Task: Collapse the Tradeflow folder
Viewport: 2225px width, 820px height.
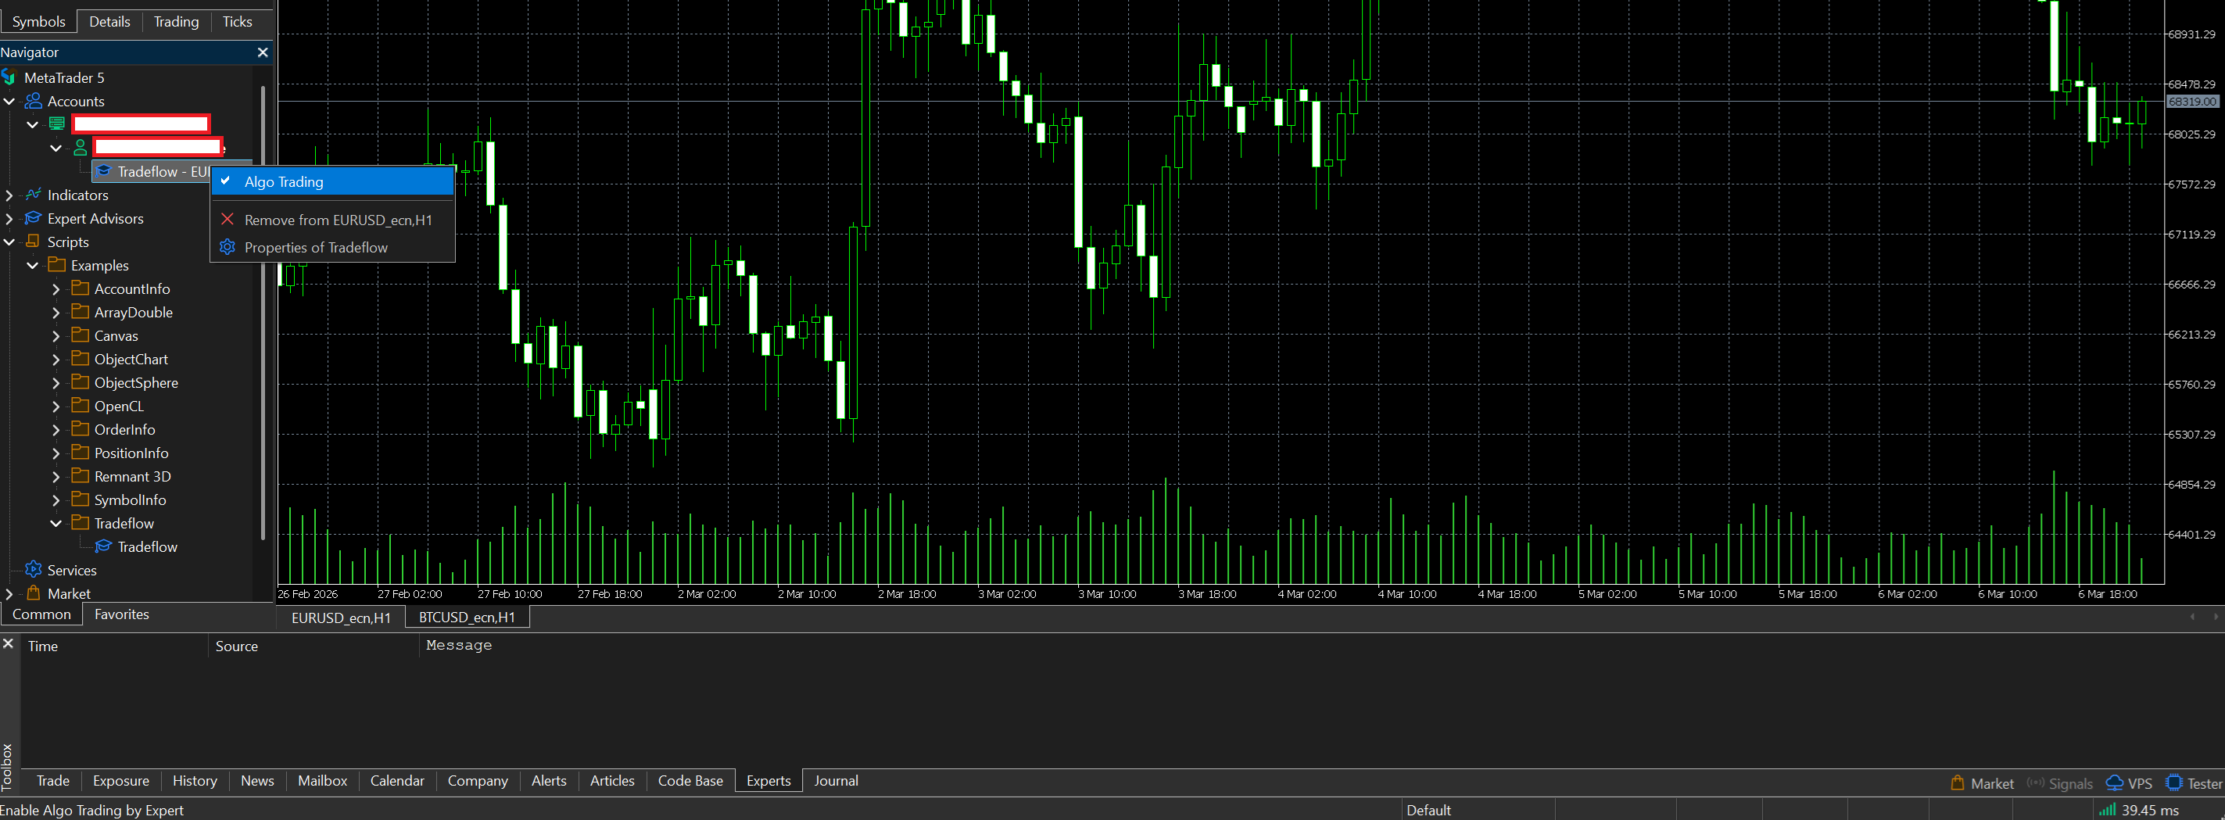Action: (x=56, y=524)
